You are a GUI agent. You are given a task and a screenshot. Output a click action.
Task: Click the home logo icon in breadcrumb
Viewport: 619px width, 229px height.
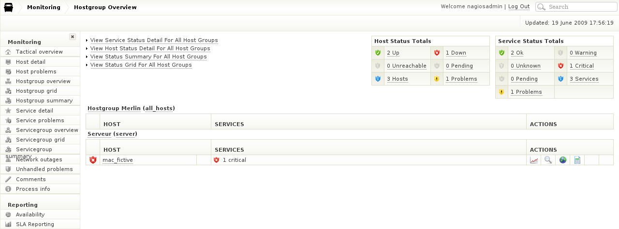tap(9, 7)
